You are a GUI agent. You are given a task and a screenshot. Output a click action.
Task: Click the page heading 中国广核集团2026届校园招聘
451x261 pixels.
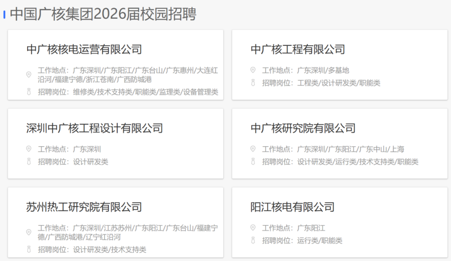point(103,14)
